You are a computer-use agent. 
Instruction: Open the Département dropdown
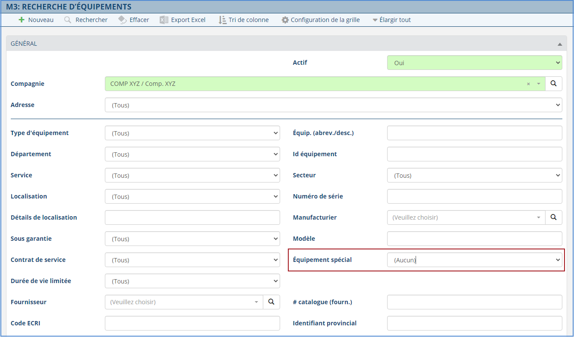click(192, 154)
